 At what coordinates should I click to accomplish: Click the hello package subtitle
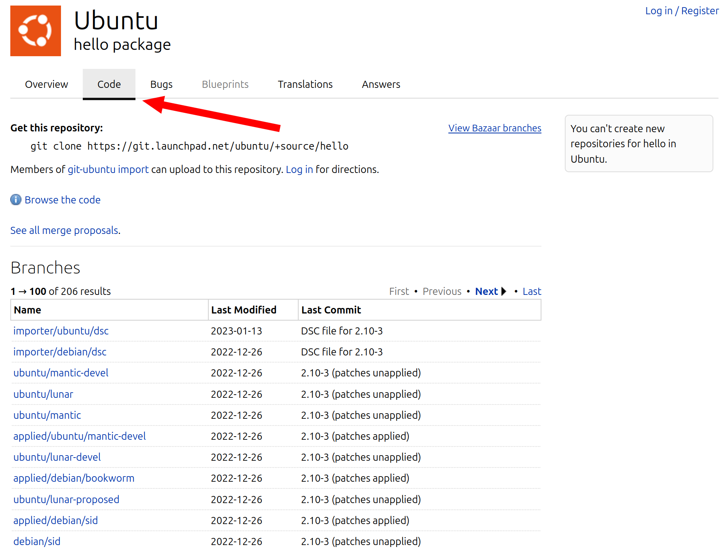tap(122, 45)
